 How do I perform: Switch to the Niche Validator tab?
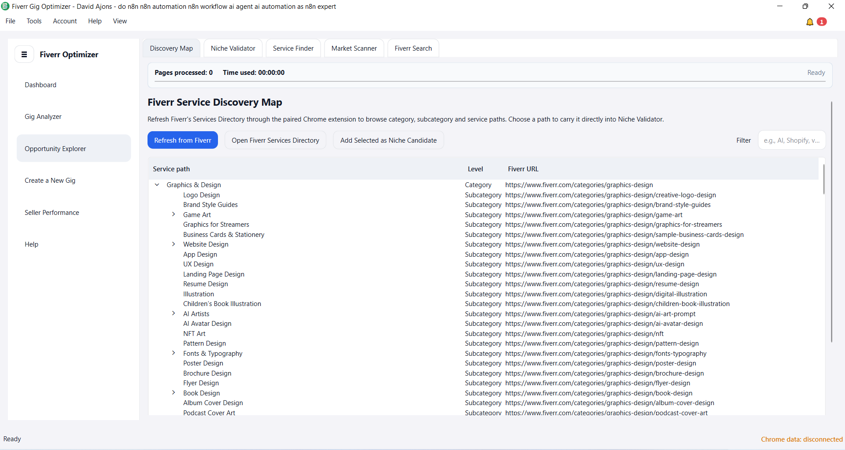click(233, 48)
